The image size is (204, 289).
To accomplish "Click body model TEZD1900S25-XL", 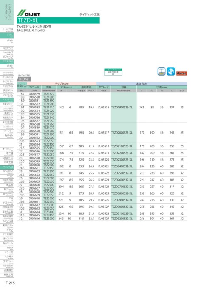I will (122, 108).
